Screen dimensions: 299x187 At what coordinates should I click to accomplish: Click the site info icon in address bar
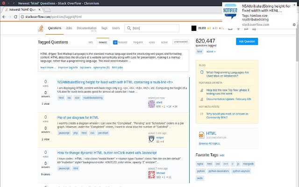tap(22, 17)
